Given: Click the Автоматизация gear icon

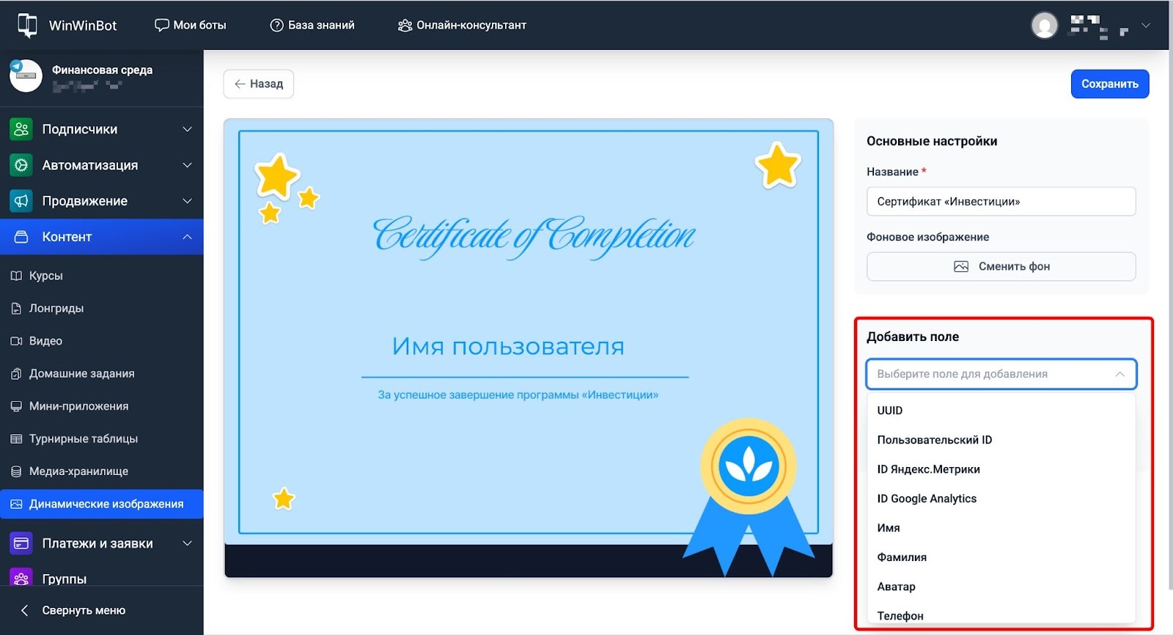Looking at the screenshot, I should 21,165.
